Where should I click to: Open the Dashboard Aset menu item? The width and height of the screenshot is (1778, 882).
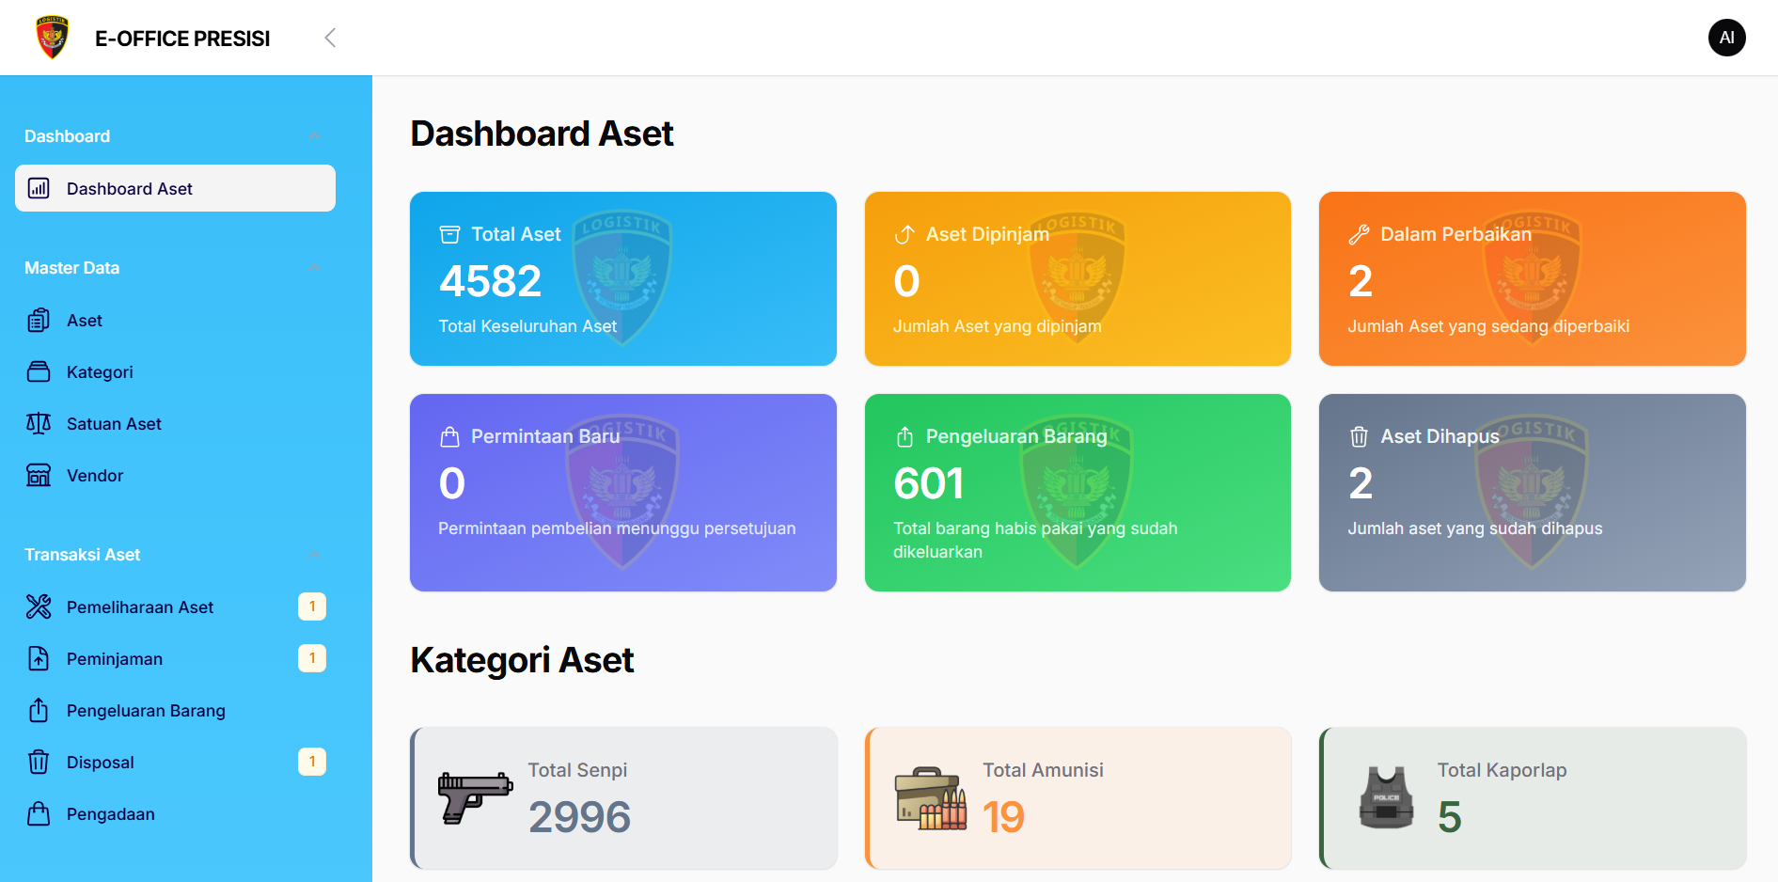[x=175, y=189]
